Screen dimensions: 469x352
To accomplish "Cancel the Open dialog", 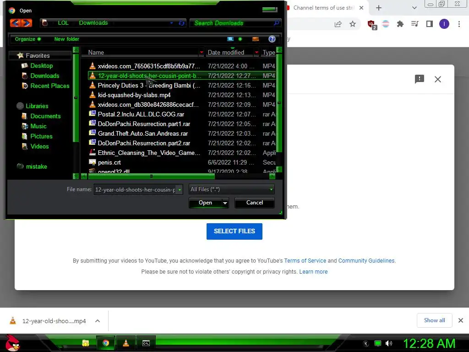I will (x=255, y=203).
